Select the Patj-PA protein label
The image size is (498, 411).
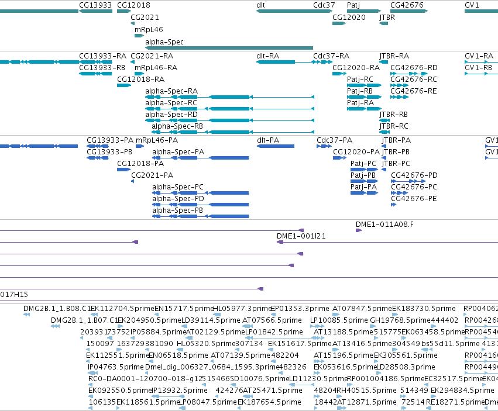(x=363, y=187)
